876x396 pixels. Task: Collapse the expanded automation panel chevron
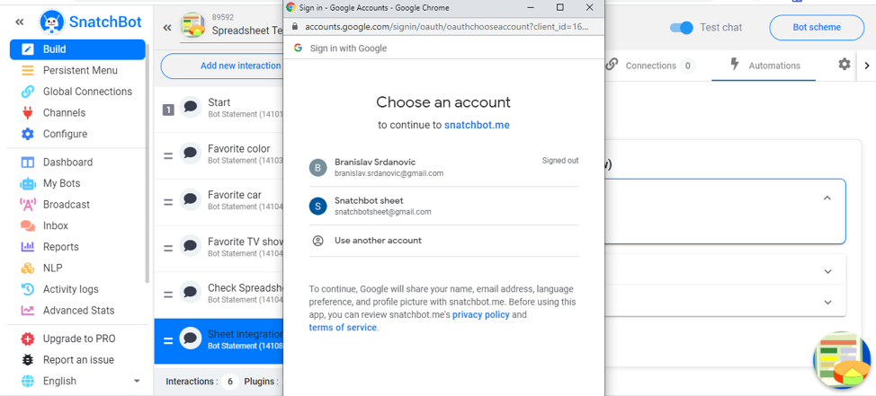[x=827, y=198]
